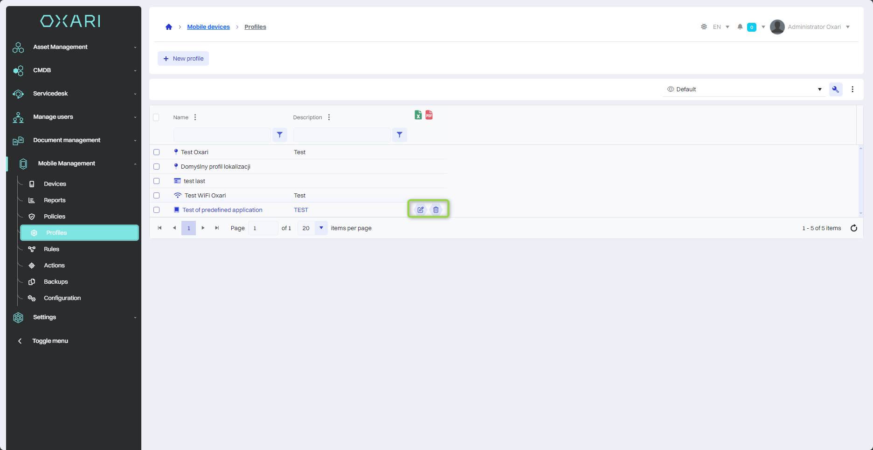The height and width of the screenshot is (450, 873).
Task: Open Policies in the sidebar
Action: 55,217
